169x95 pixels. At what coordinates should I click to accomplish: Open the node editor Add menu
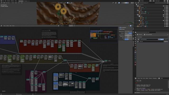[11, 26]
